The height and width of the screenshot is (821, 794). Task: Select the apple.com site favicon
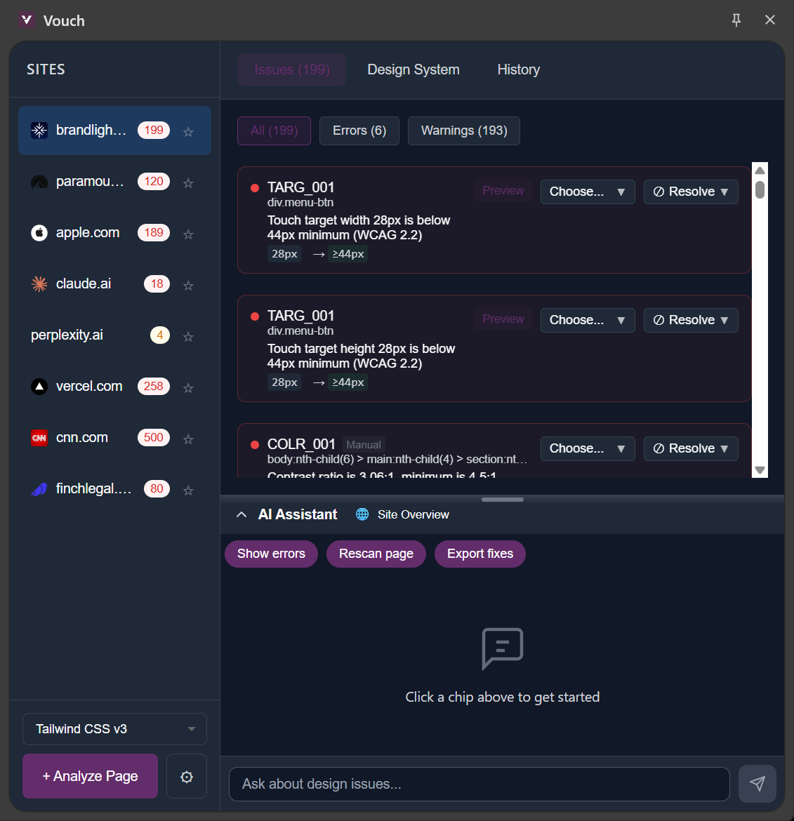click(39, 233)
